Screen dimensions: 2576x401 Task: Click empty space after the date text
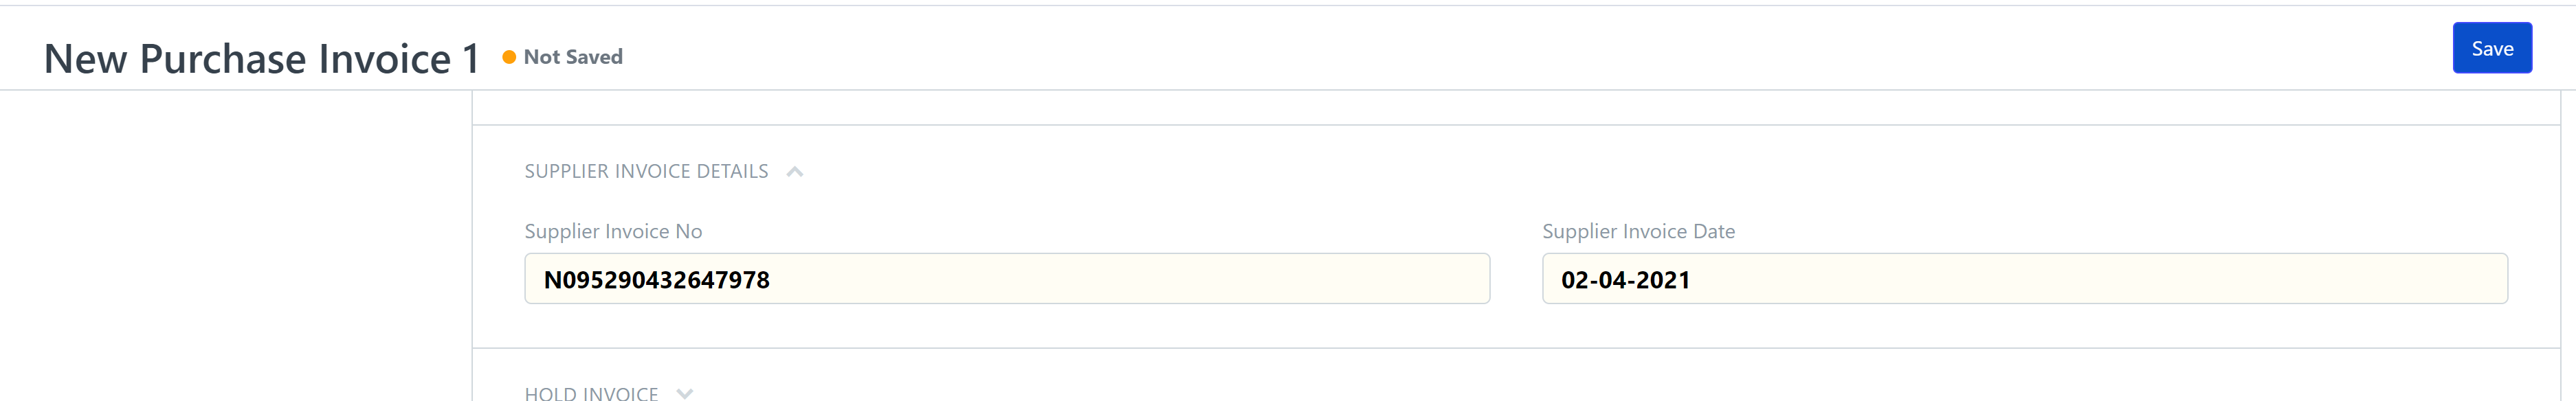(x=2100, y=279)
